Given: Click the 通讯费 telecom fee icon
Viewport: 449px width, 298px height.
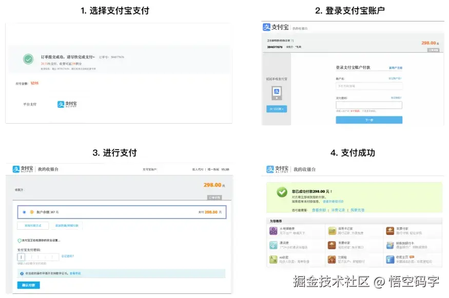Looking at the screenshot, I should coord(272,244).
